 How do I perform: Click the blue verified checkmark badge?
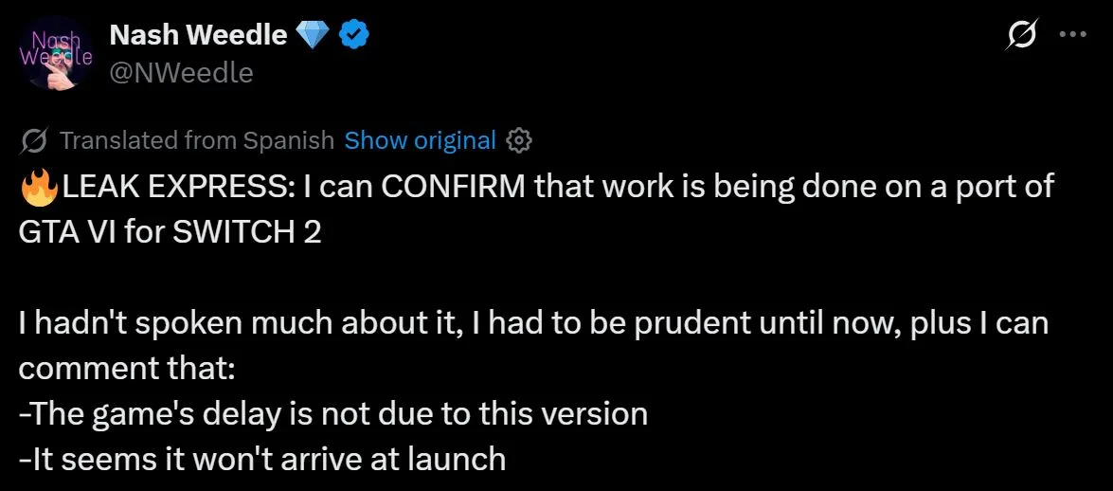tap(354, 36)
